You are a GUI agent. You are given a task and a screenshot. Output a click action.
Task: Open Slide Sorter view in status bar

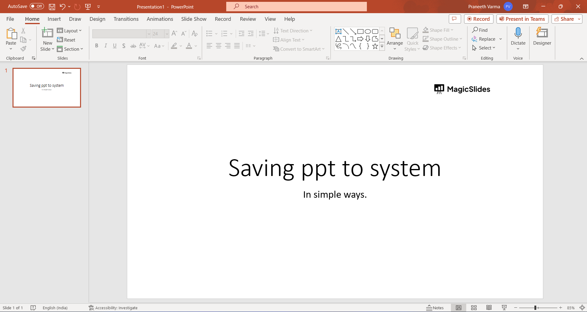pyautogui.click(x=474, y=308)
